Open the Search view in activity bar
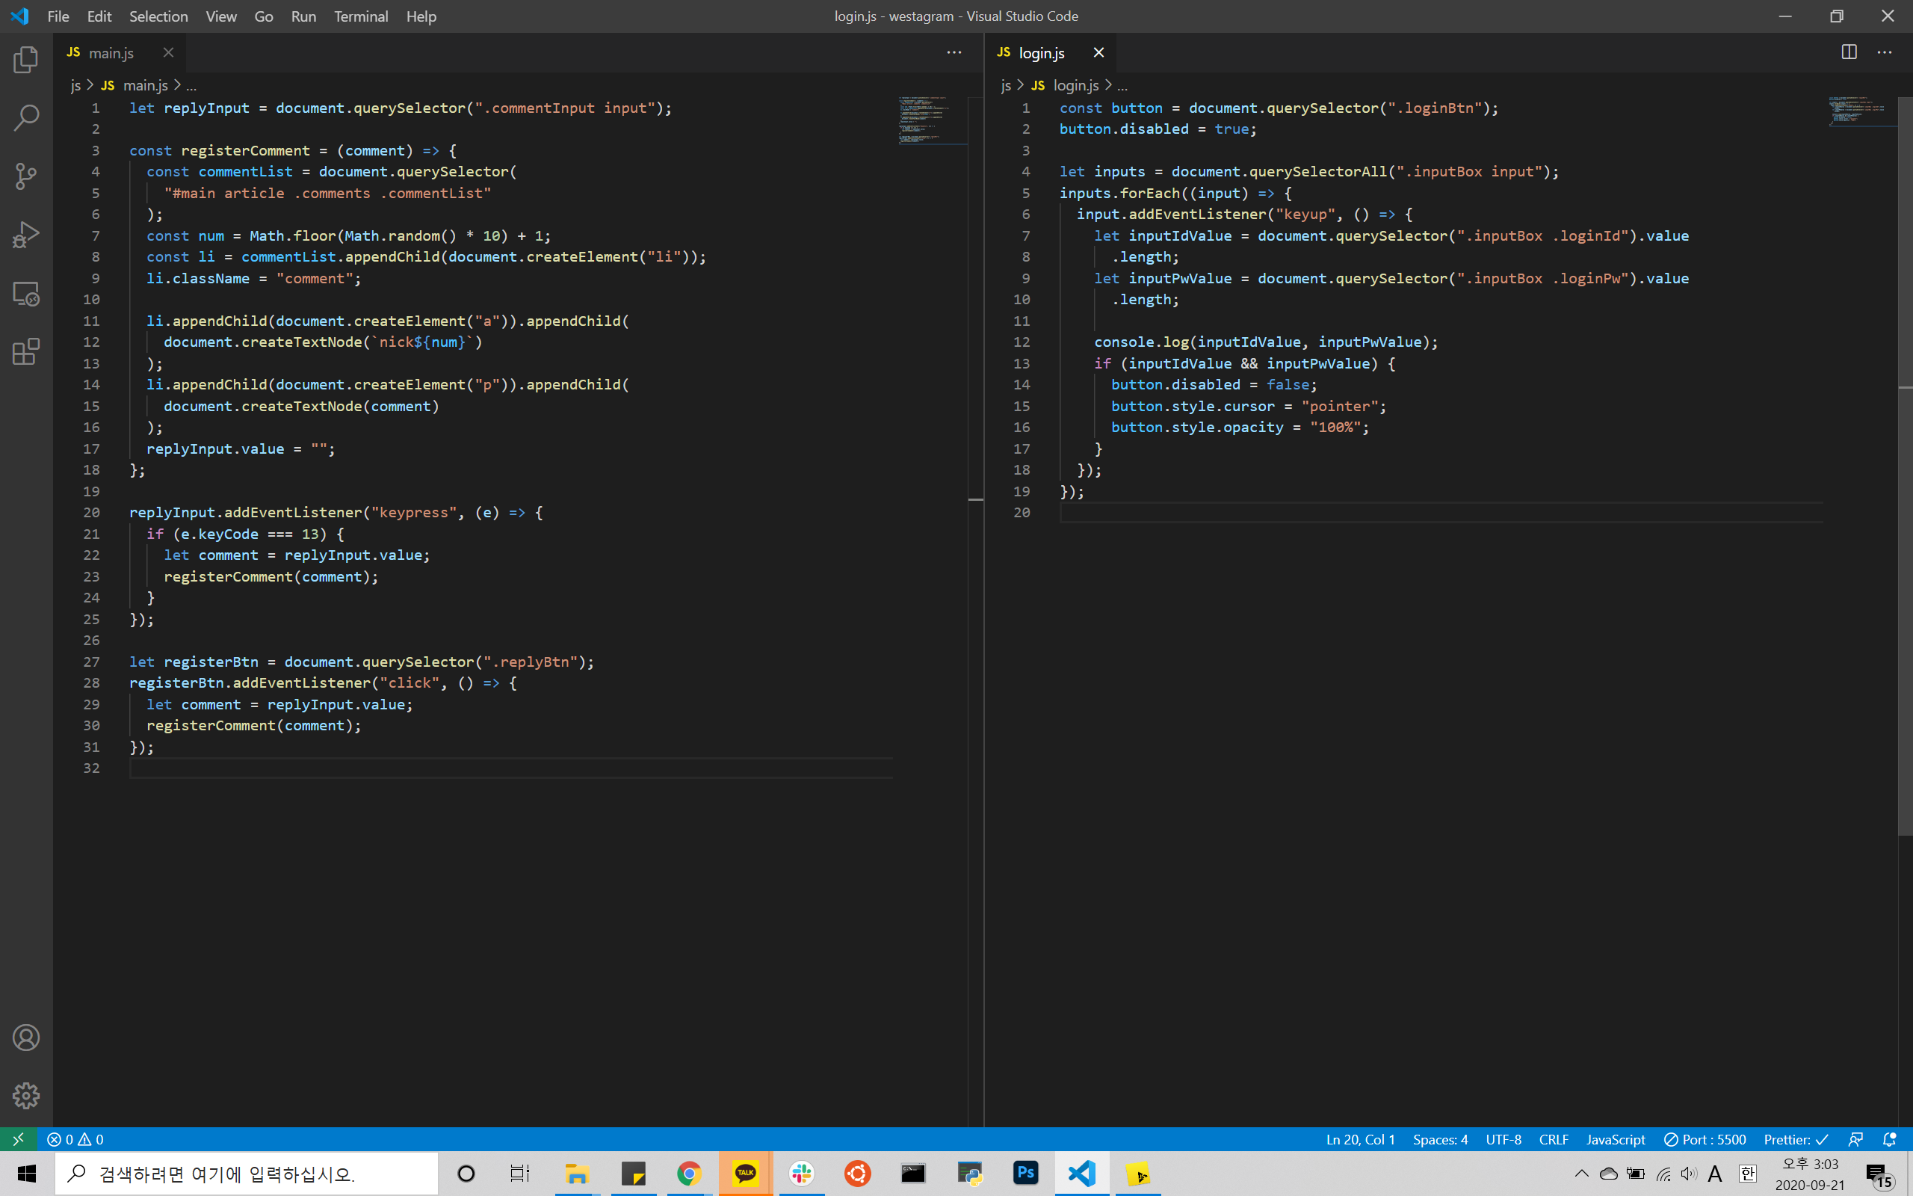Screen dimensions: 1913x1196 pos(26,119)
